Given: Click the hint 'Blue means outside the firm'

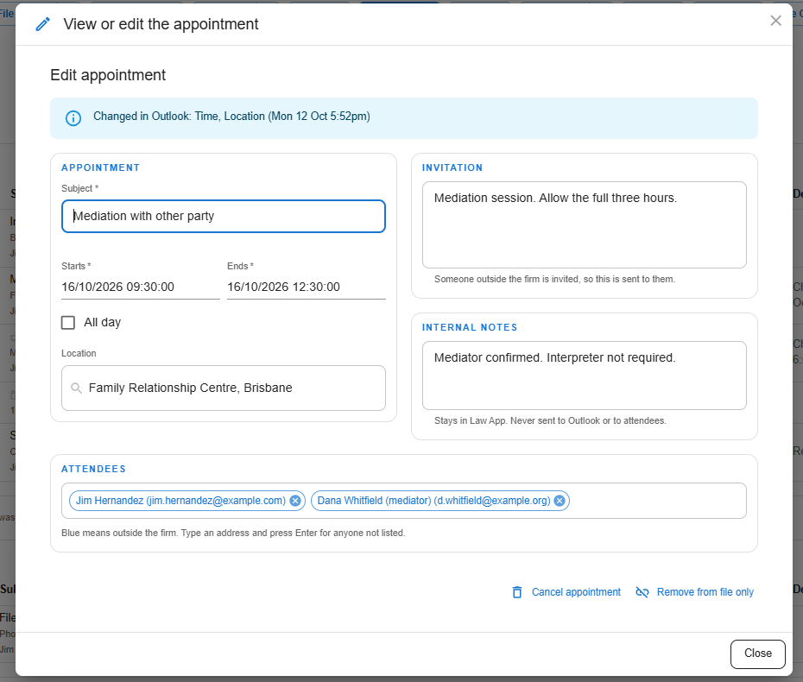Looking at the screenshot, I should [233, 533].
